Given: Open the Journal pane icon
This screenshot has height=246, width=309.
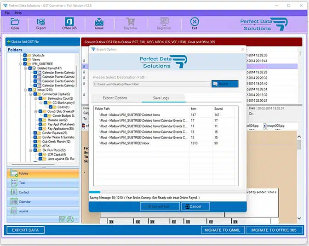Looking at the screenshot, I should click(14, 211).
